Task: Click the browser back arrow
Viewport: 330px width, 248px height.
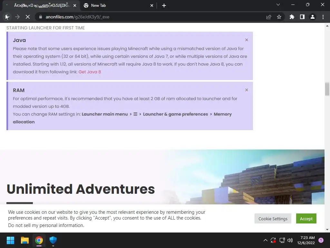Action: 7,17
